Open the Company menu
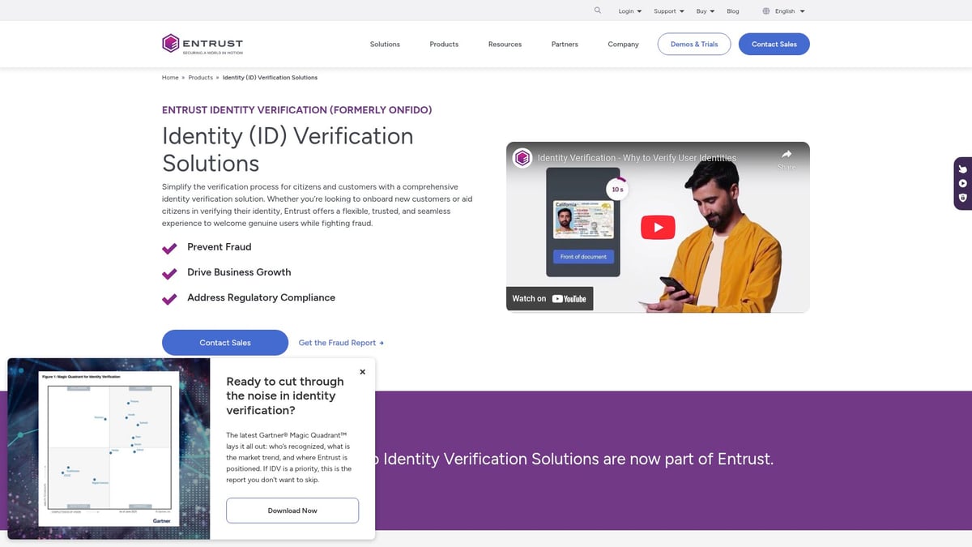The height and width of the screenshot is (547, 972). click(x=623, y=45)
